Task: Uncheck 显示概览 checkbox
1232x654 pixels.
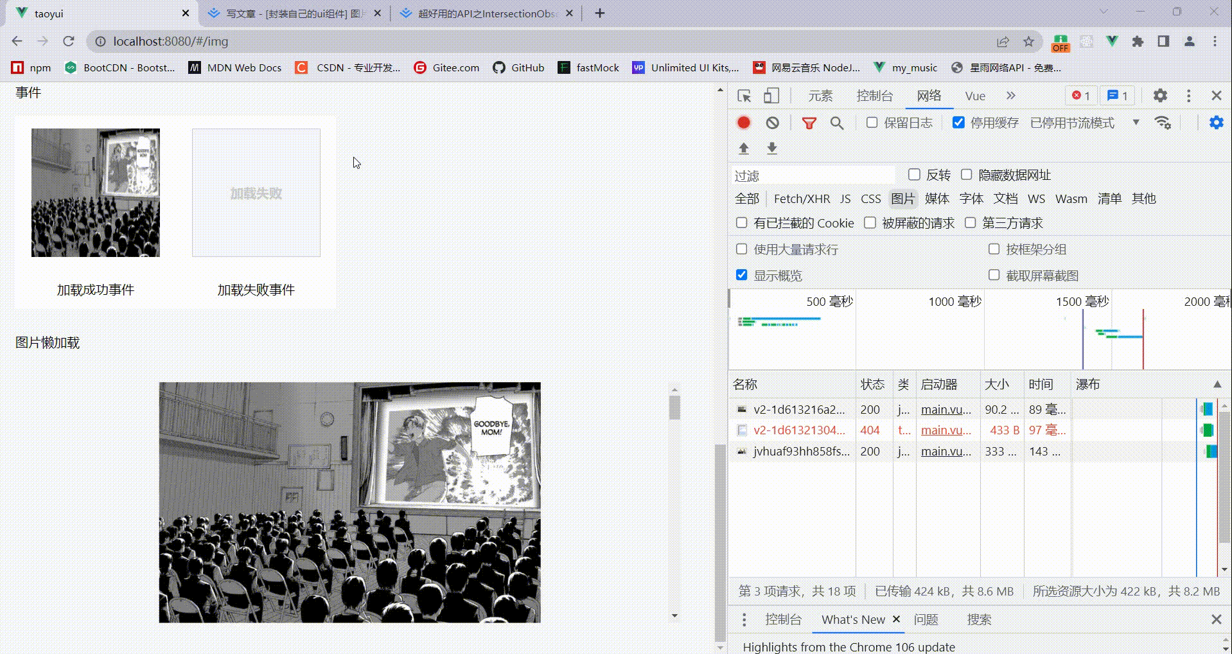Action: click(742, 275)
